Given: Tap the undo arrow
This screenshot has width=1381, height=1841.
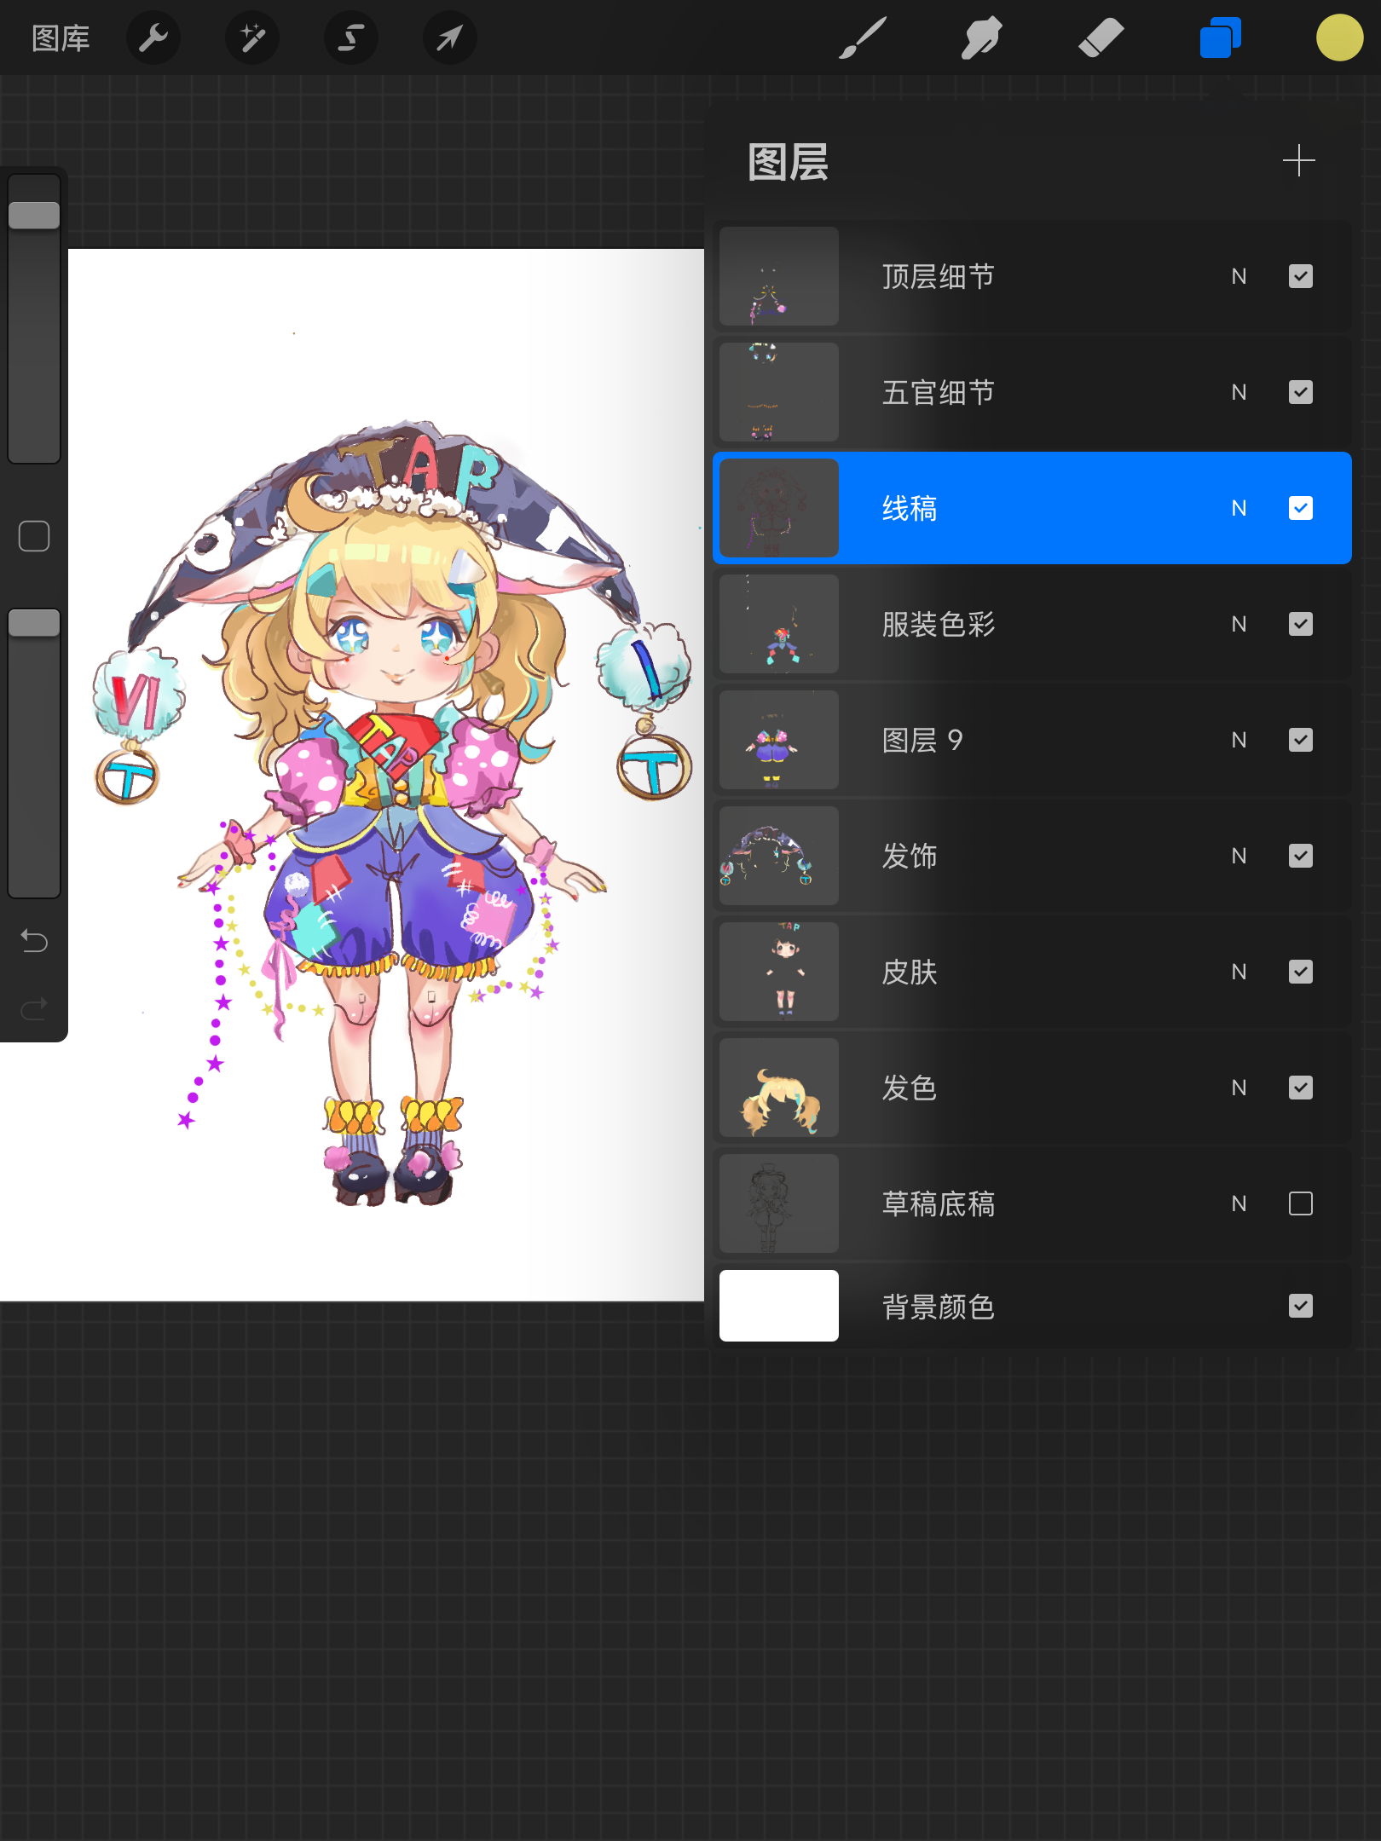Looking at the screenshot, I should coord(34,940).
